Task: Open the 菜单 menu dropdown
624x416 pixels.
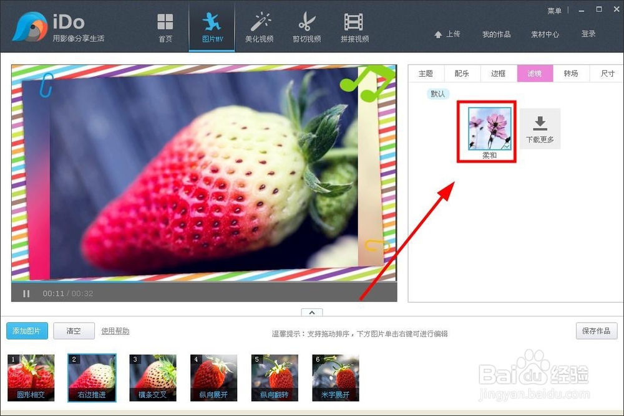Action: 555,10
